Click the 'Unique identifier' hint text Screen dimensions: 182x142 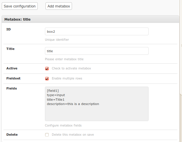(57, 40)
